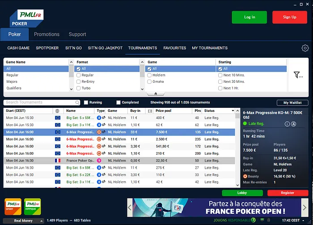Click the Format list scrollbar thumb
The height and width of the screenshot is (225, 313).
coord(142,71)
